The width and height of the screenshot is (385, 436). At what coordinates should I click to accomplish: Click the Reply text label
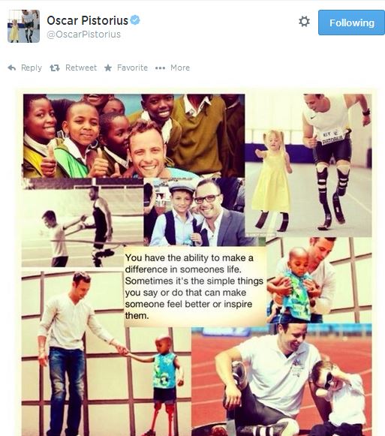(32, 68)
